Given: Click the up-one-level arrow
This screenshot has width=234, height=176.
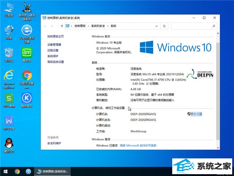Looking at the screenshot, I should click(62, 26).
